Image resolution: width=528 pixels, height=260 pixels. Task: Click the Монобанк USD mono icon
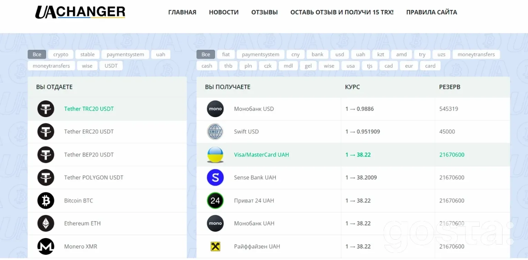coord(215,109)
